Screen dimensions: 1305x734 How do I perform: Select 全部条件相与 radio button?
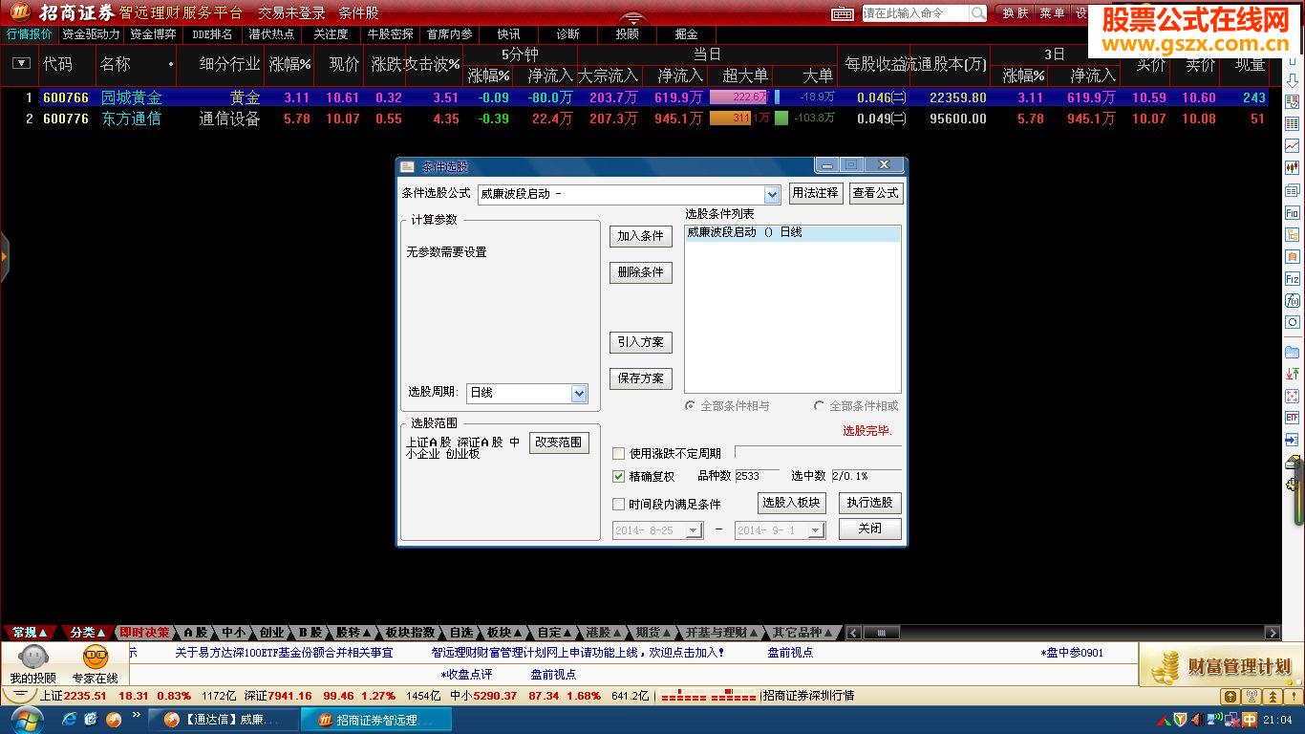tap(690, 405)
